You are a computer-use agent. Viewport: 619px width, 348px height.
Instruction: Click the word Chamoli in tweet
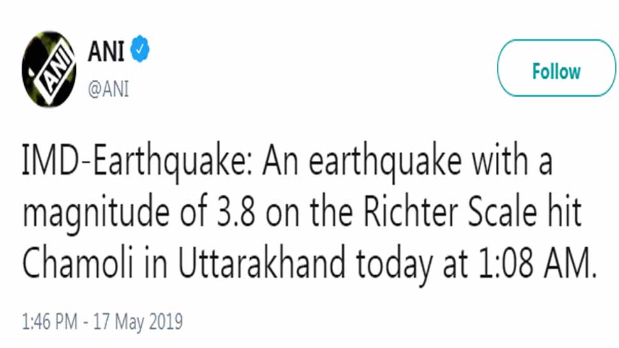(x=78, y=263)
